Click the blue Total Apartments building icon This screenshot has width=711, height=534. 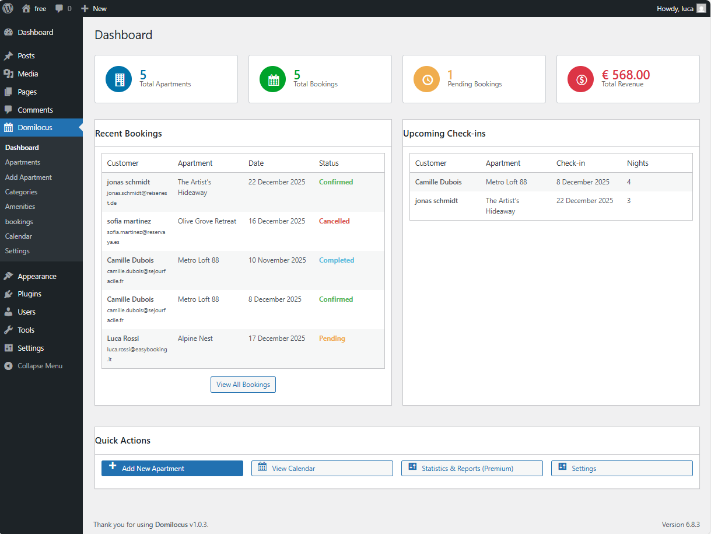pos(119,79)
